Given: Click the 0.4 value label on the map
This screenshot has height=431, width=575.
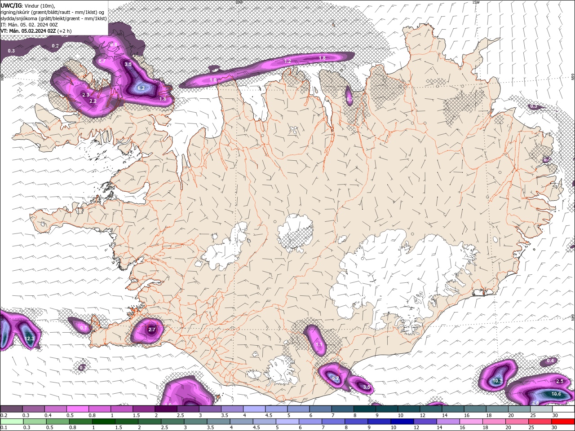Looking at the screenshot, I should tap(550, 361).
